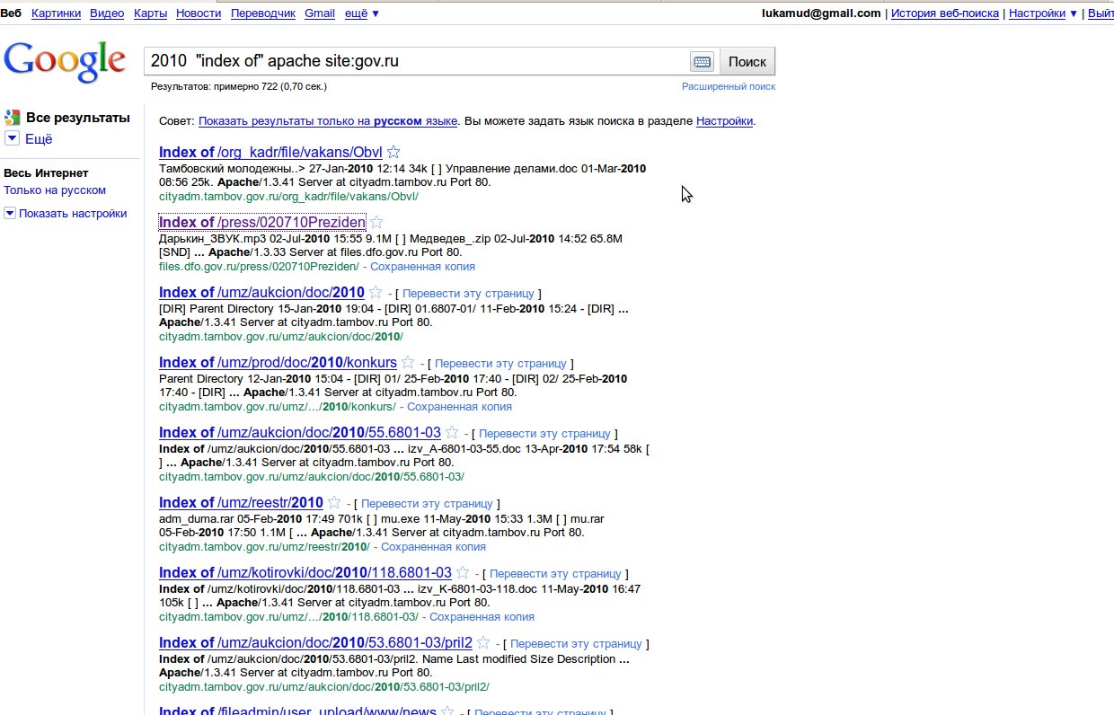The height and width of the screenshot is (715, 1114).
Task: Click green URL 'cityadm.tambov.gov.ru/umz/reestr/2010/'
Action: pos(264,547)
